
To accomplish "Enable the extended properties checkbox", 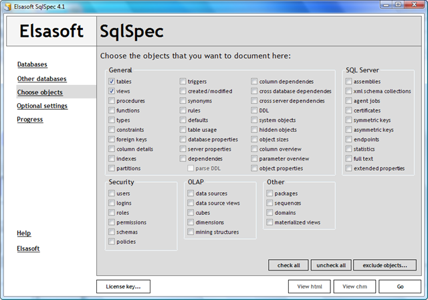I will tap(348, 168).
